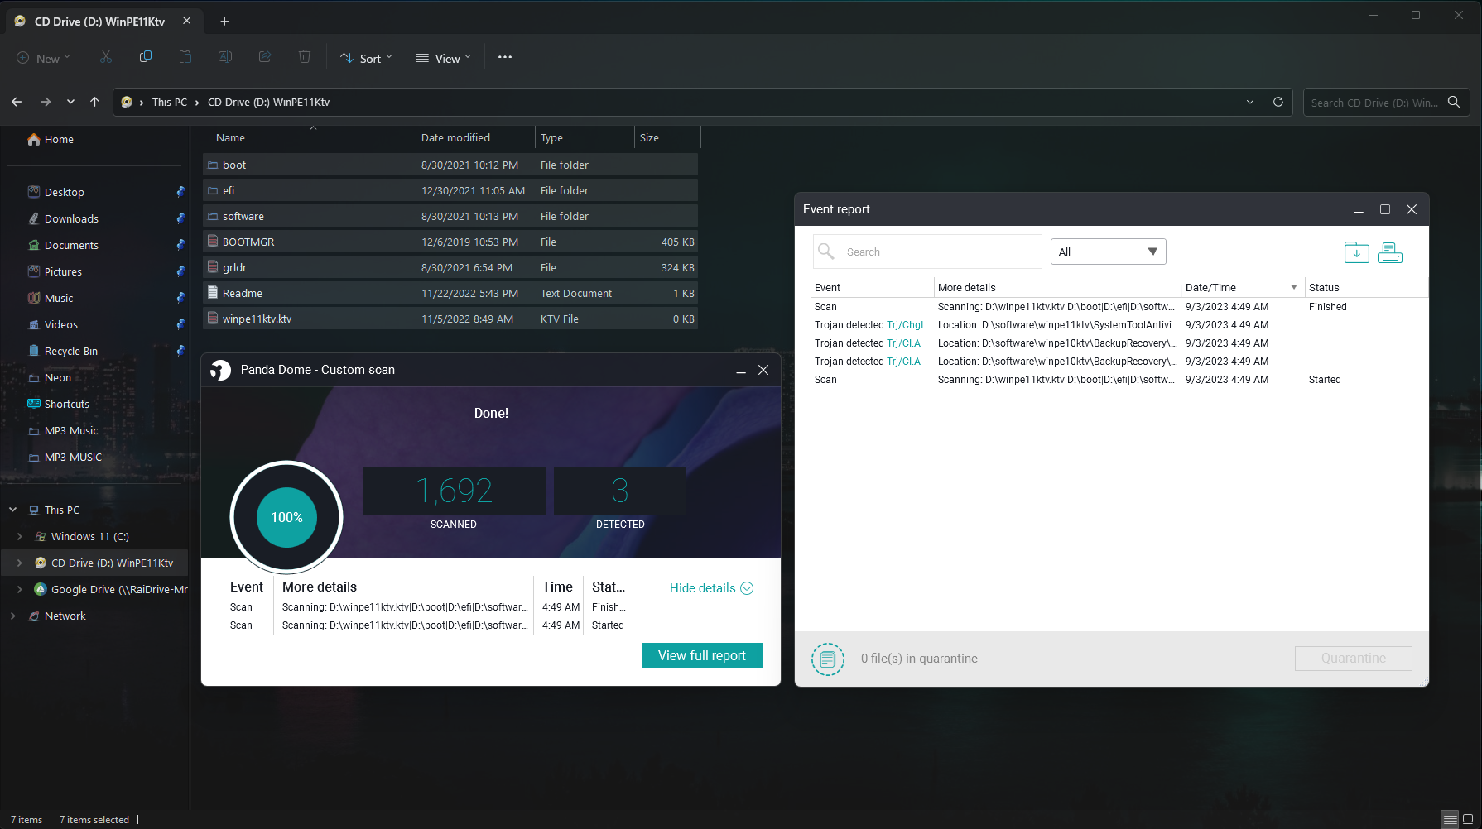Refresh the current folder view

[1278, 102]
